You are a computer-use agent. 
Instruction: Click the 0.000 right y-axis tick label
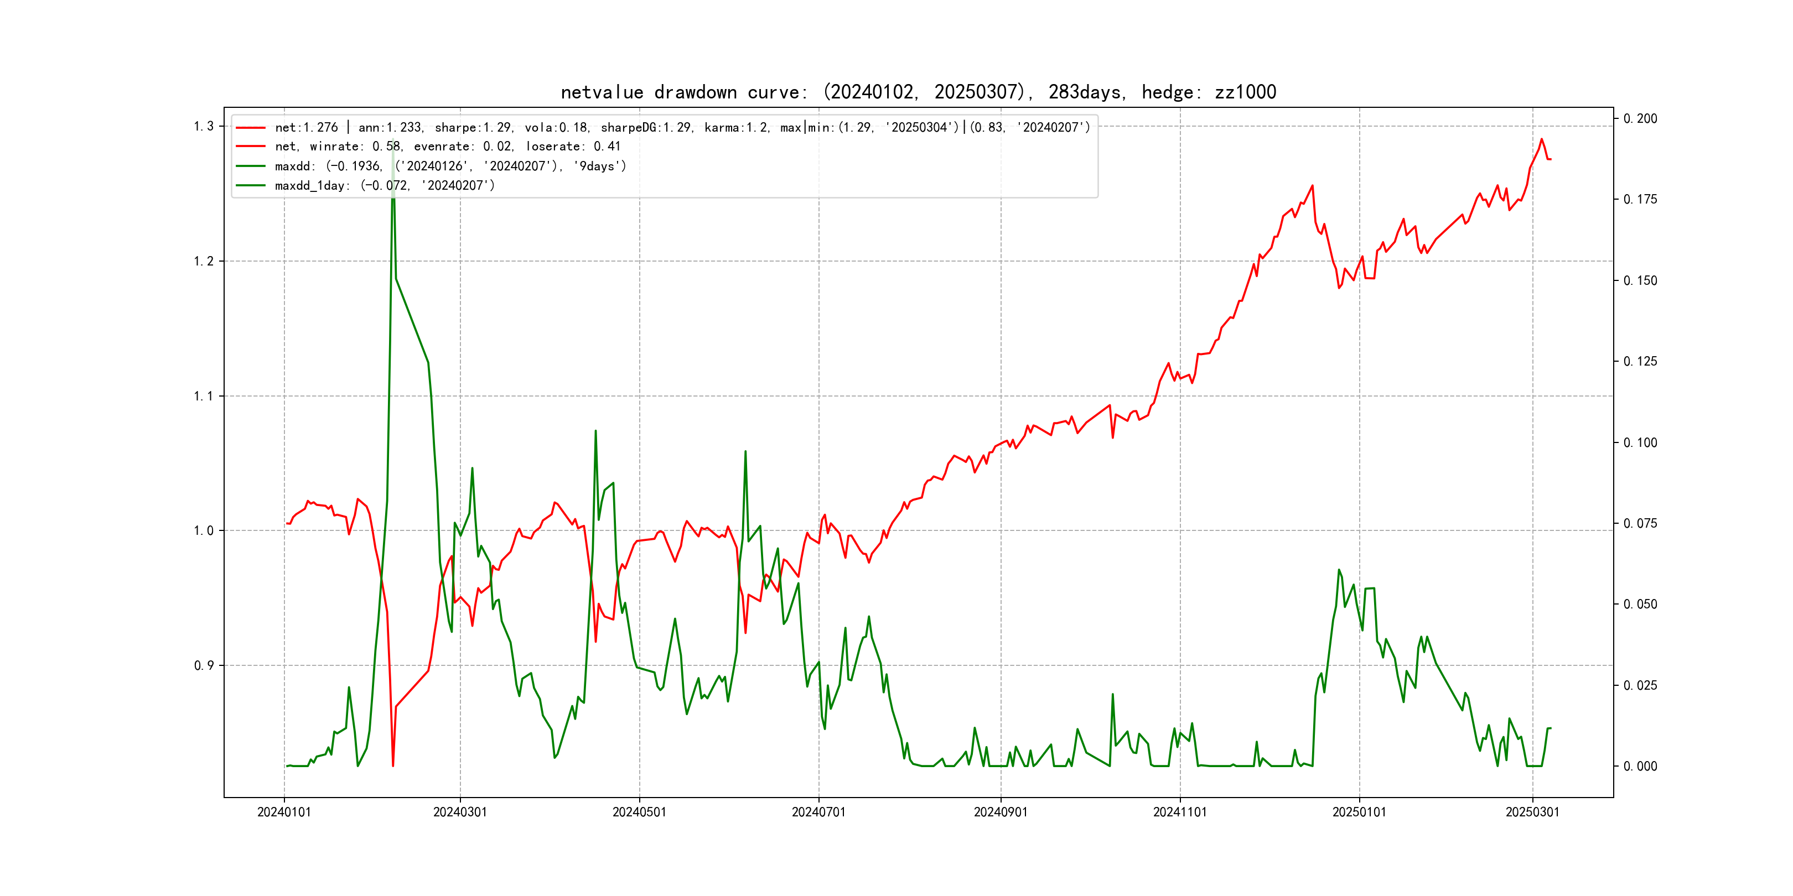coord(1640,767)
